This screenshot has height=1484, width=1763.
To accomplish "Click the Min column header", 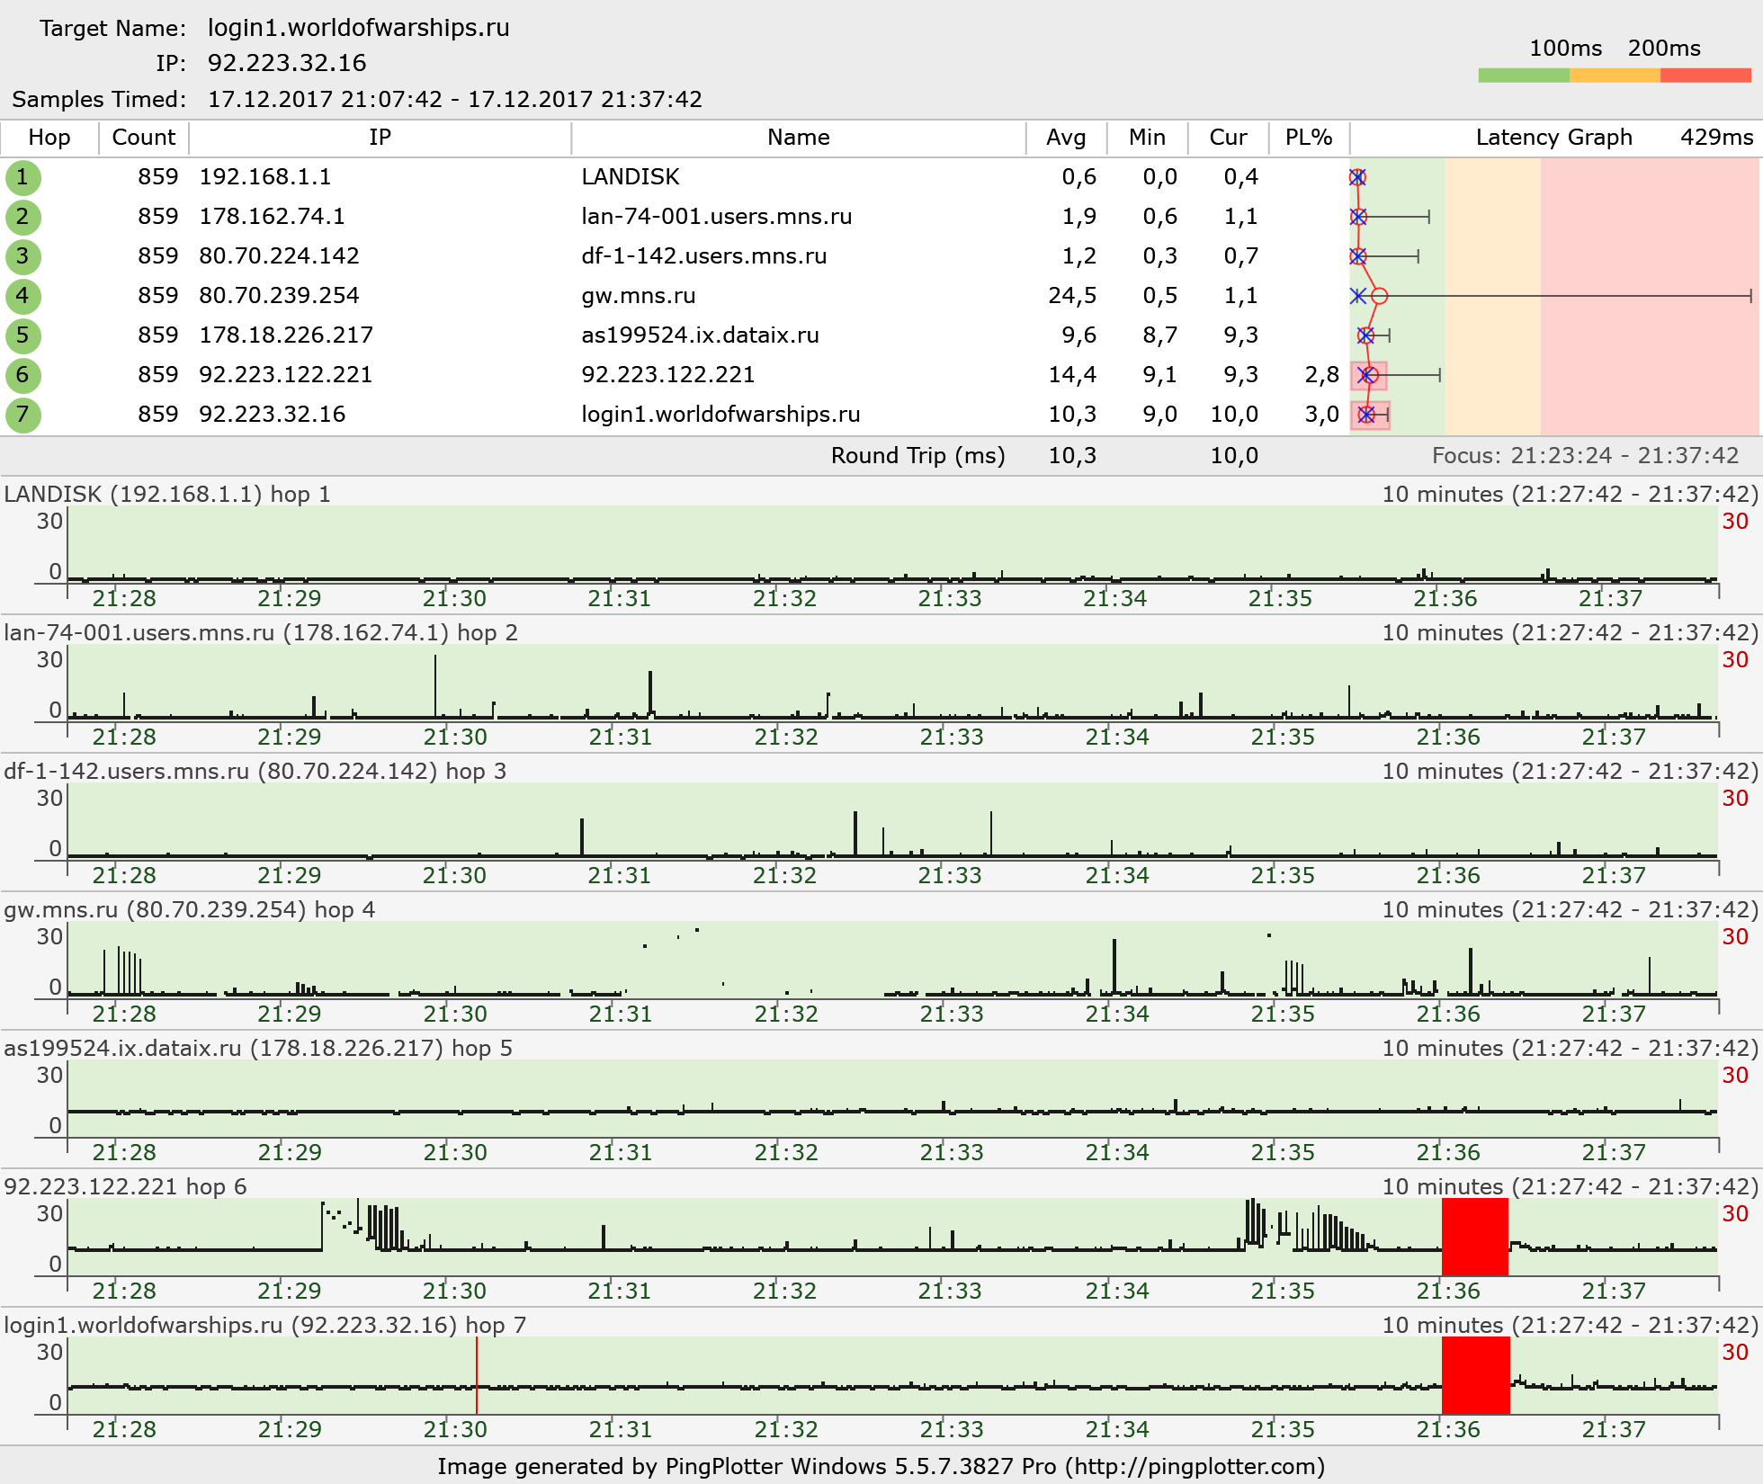I will [x=1147, y=138].
